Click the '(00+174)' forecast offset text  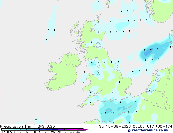[164, 126]
